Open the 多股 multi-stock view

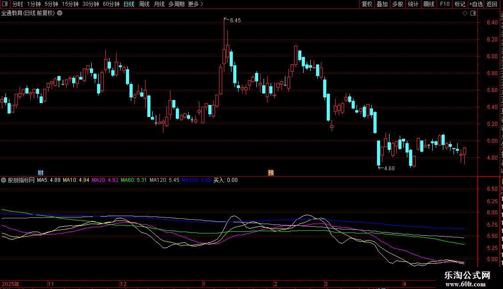[398, 4]
